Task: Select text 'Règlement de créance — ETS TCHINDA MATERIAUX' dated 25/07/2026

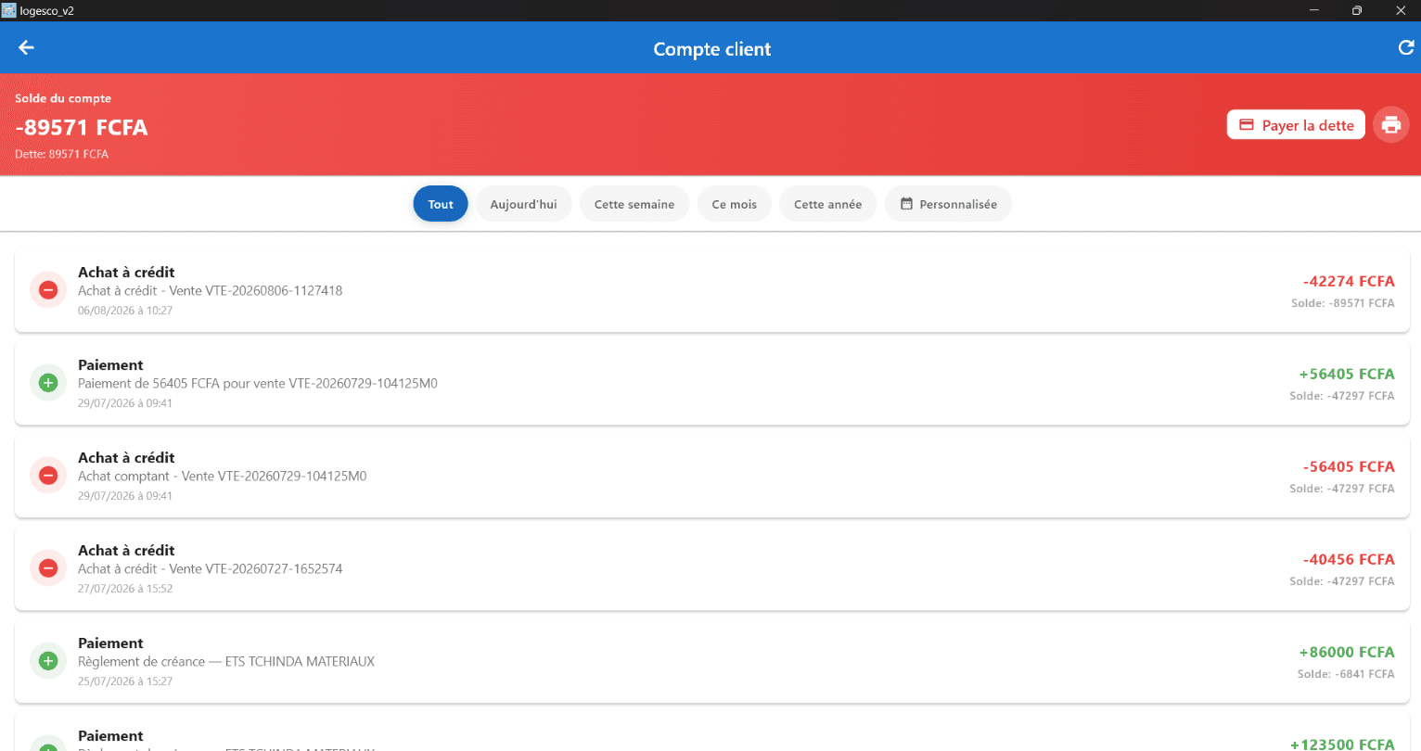Action: tap(226, 662)
